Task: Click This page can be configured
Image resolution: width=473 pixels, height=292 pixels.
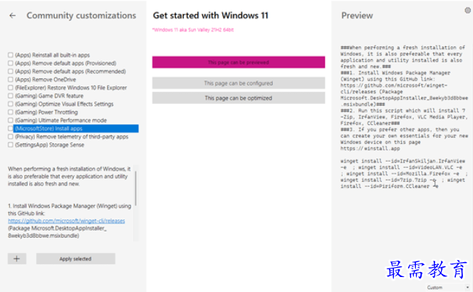Action: point(239,83)
